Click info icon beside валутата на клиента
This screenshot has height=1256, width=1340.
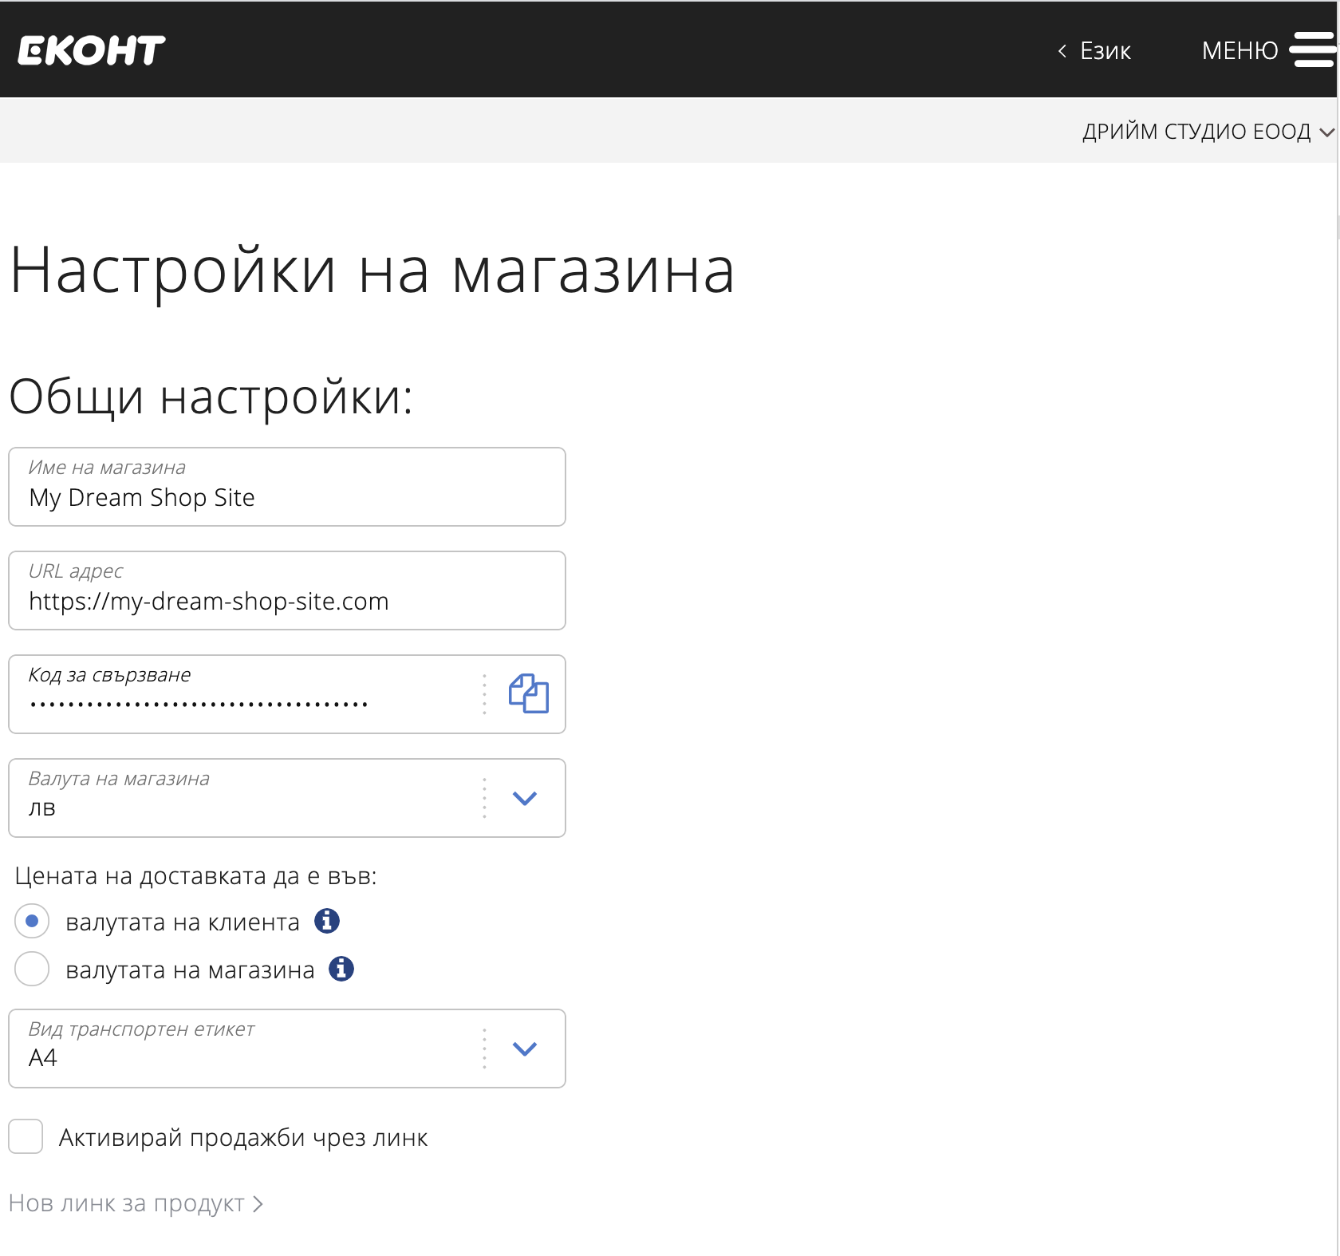327,921
